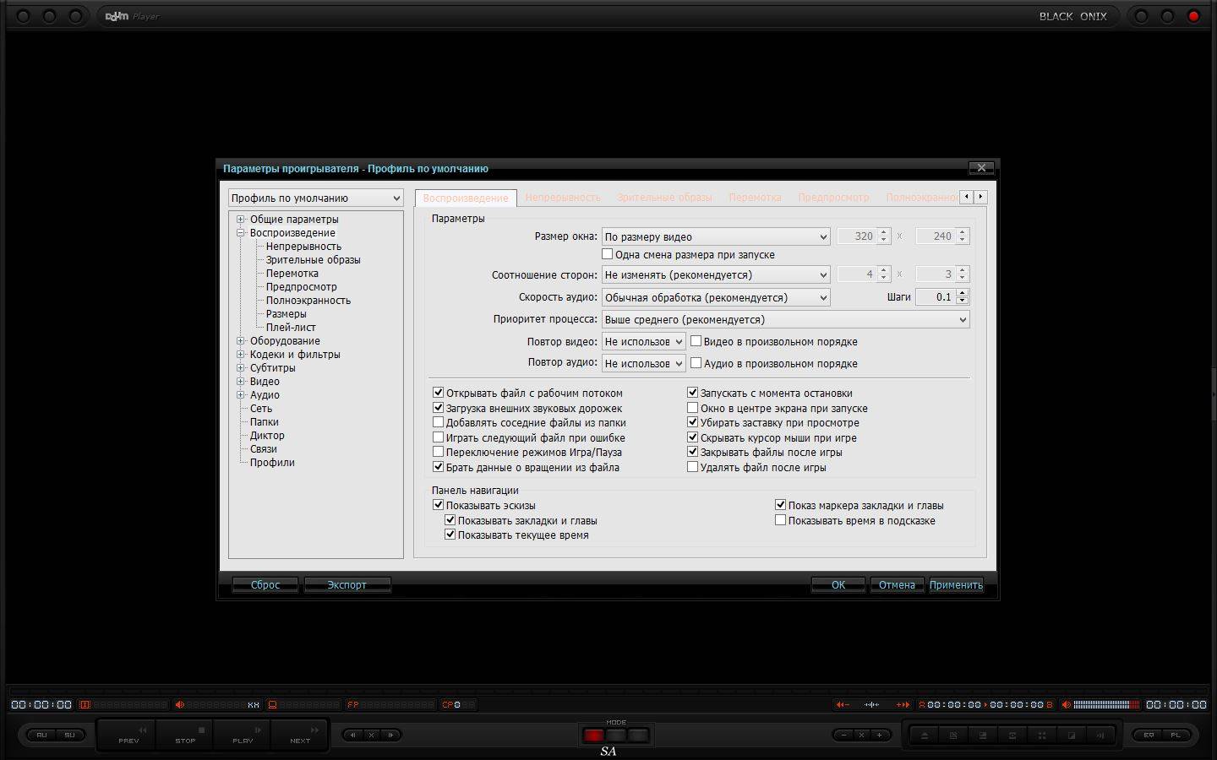Open the playlist with the PL button
The height and width of the screenshot is (760, 1217).
click(x=1176, y=735)
